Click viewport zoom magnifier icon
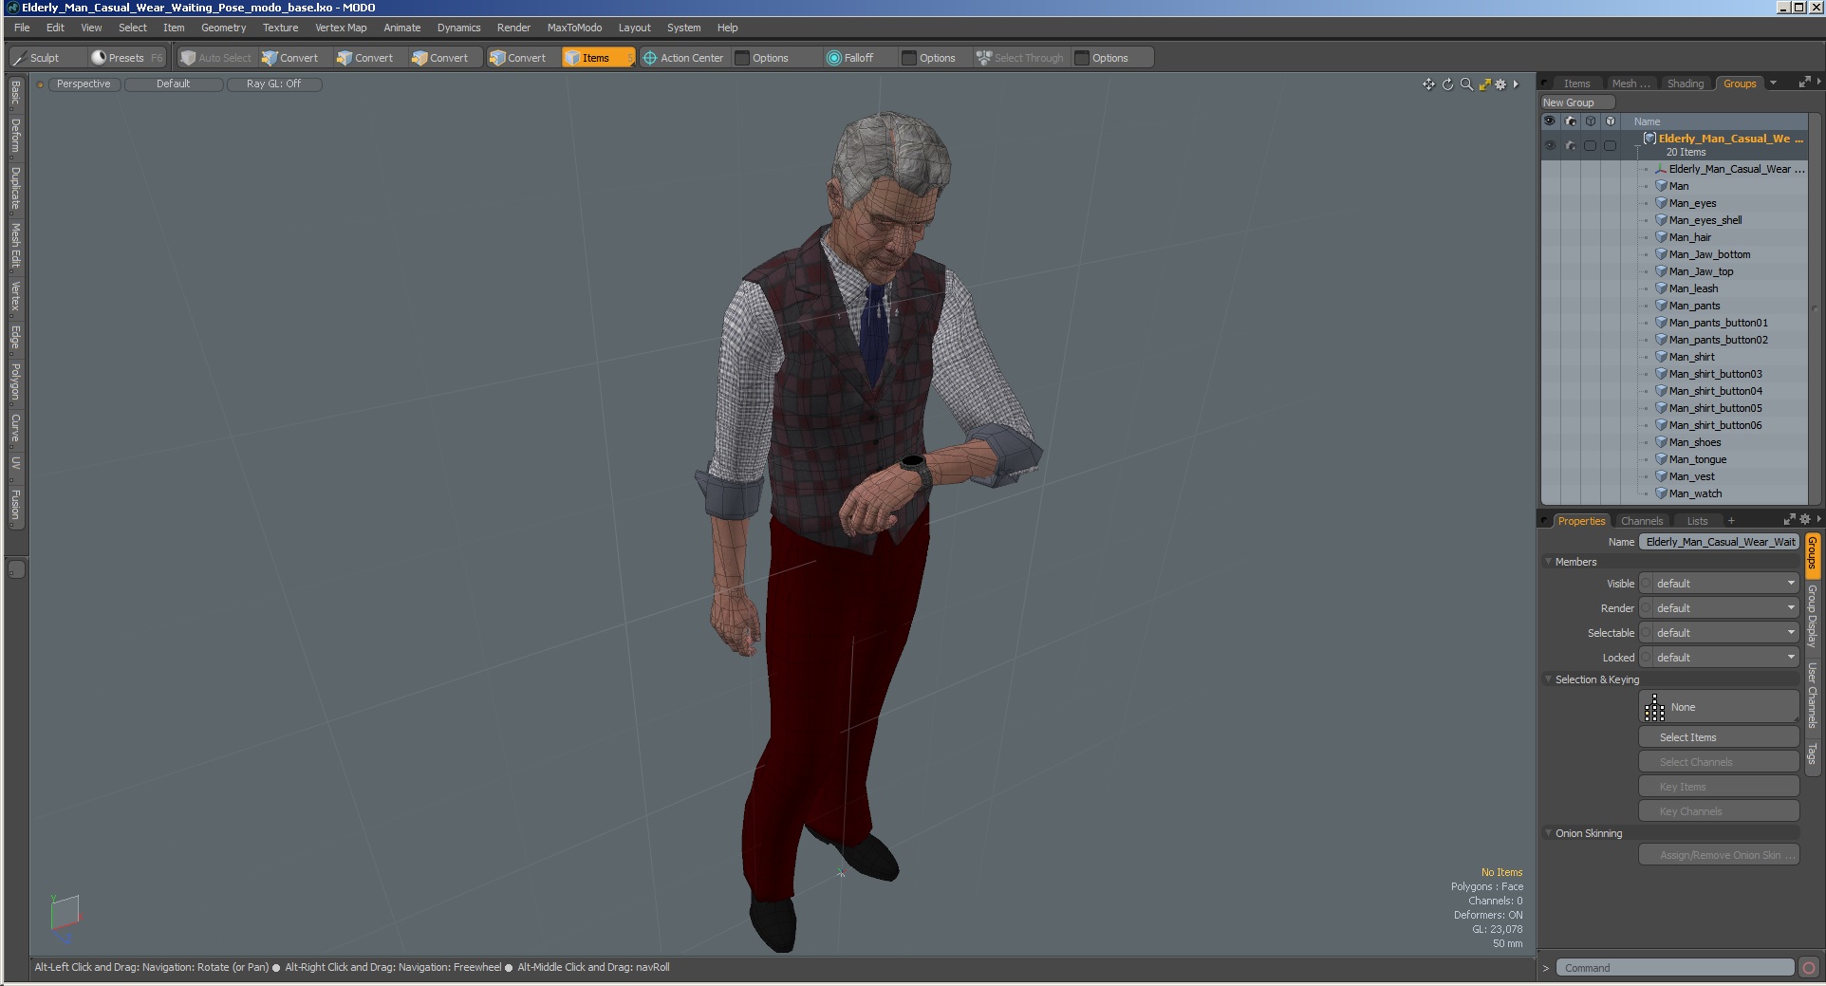This screenshot has height=986, width=1826. tap(1466, 84)
